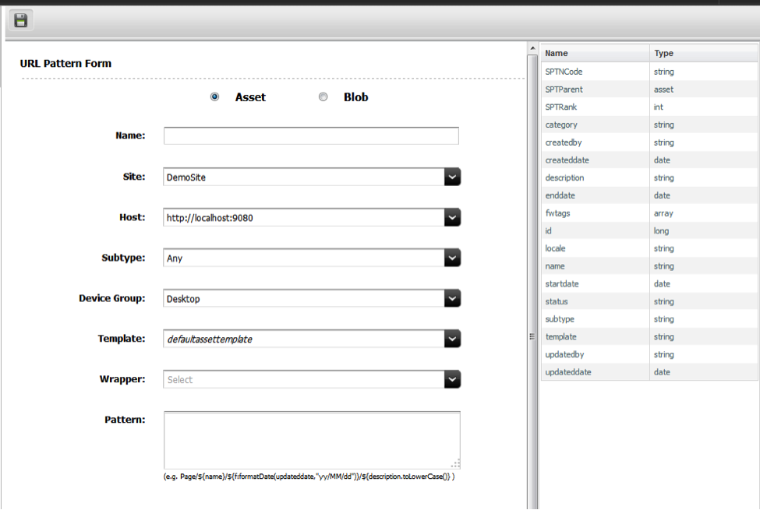Select the updatedby attribute row
The width and height of the screenshot is (760, 510).
[x=649, y=354]
